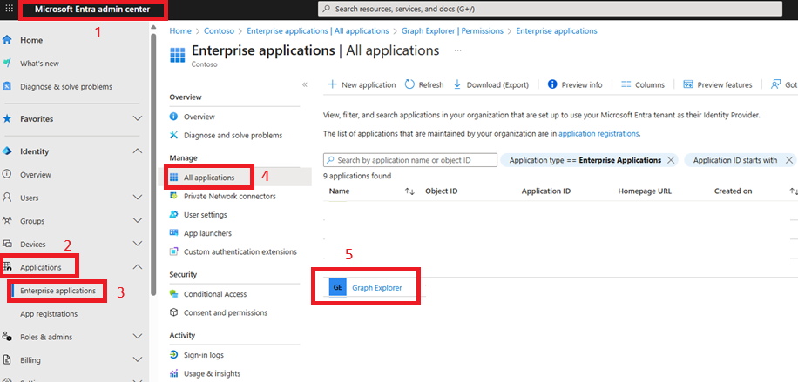798x382 pixels.
Task: Expand the Devices section chevron
Action: tap(138, 244)
